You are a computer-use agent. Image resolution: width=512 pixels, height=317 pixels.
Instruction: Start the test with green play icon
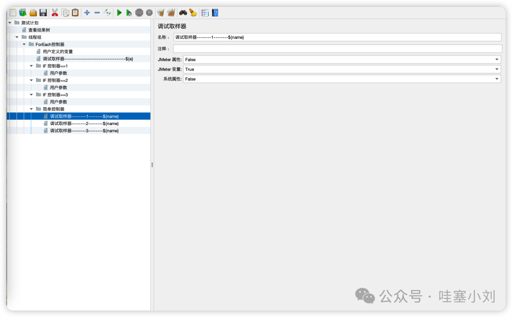click(119, 13)
